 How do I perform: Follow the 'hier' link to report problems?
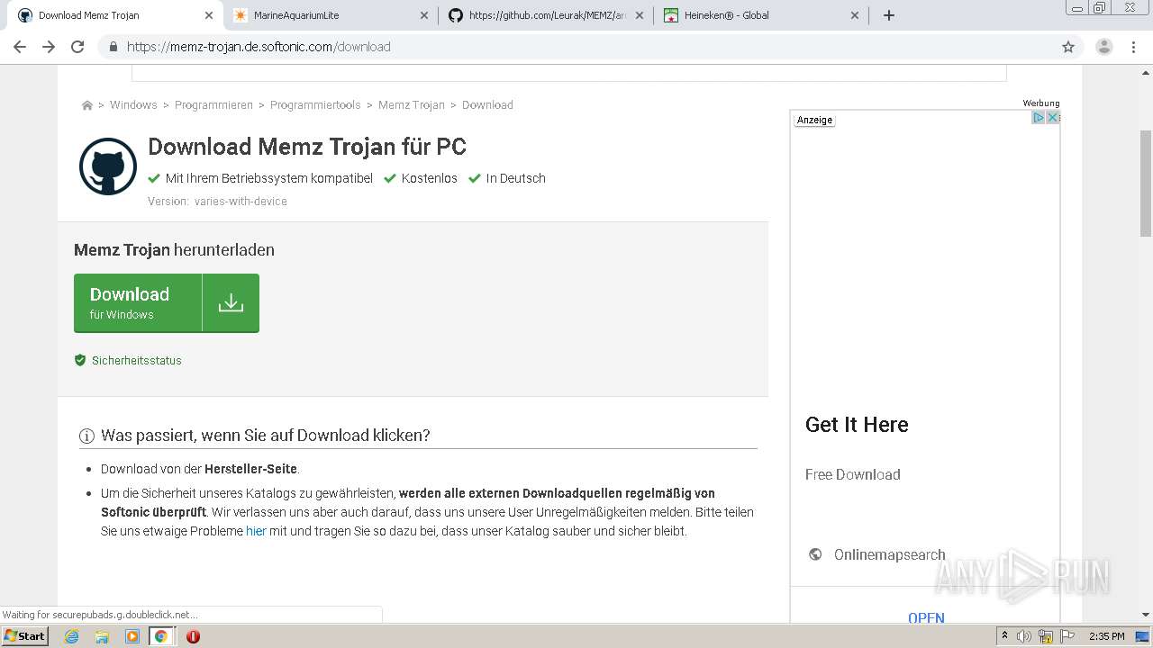point(256,531)
